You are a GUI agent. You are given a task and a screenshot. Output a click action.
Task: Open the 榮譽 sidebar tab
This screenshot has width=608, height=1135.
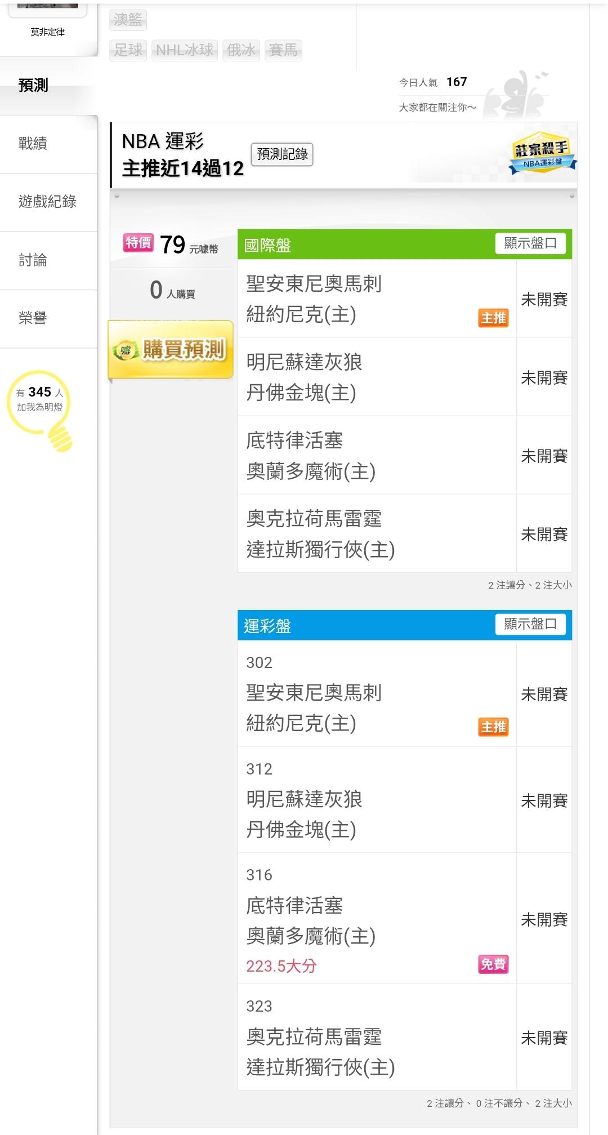coord(33,318)
